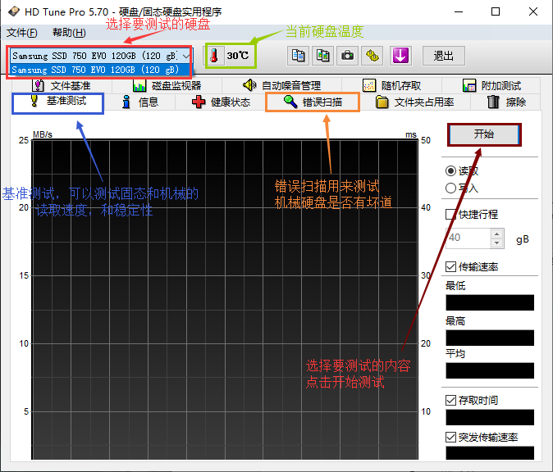This screenshot has height=472, width=553.
Task: Click the HD Tune Pro title bar app icon
Action: (14, 11)
